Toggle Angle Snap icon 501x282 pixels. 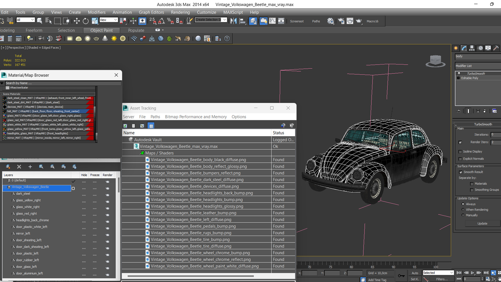click(x=162, y=21)
